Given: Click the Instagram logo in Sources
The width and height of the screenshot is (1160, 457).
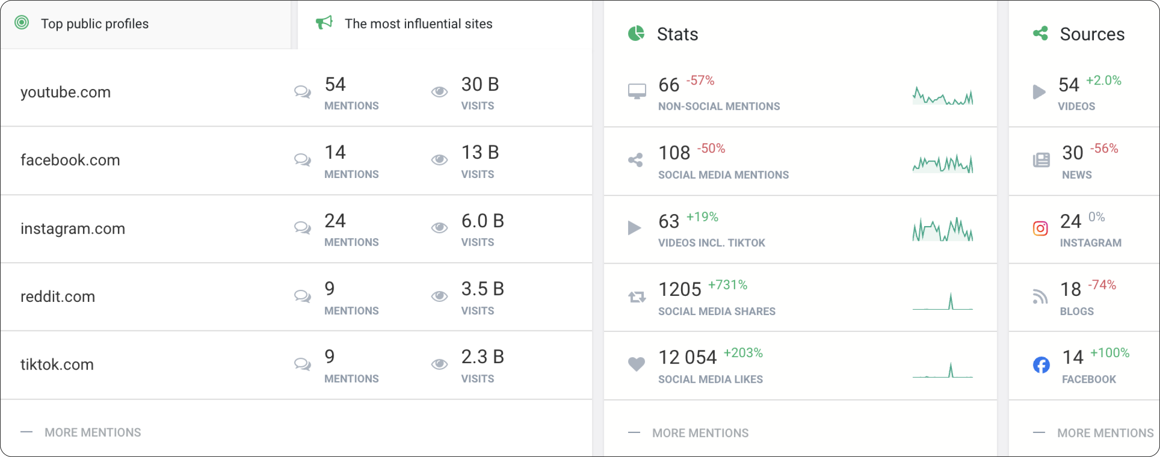Looking at the screenshot, I should pyautogui.click(x=1040, y=228).
